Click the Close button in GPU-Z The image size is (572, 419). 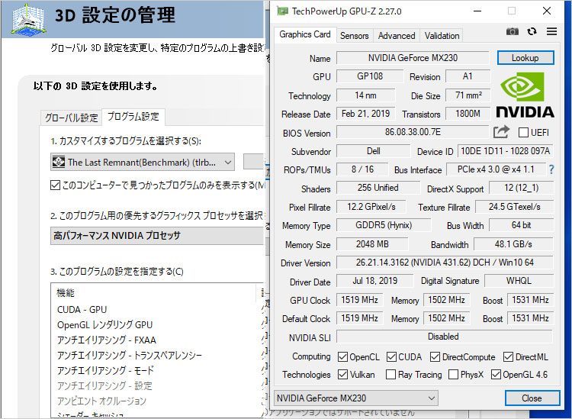[532, 398]
